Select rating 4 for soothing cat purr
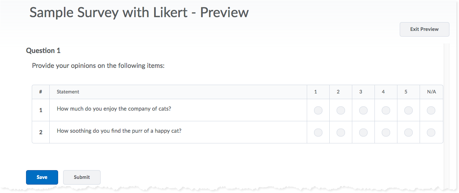This screenshot has width=459, height=193. (386, 133)
